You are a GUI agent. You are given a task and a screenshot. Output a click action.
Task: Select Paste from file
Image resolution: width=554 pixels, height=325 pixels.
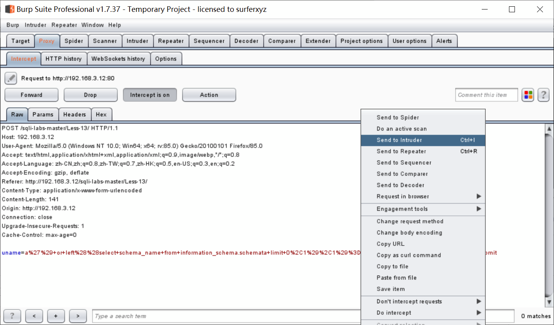pyautogui.click(x=423, y=278)
